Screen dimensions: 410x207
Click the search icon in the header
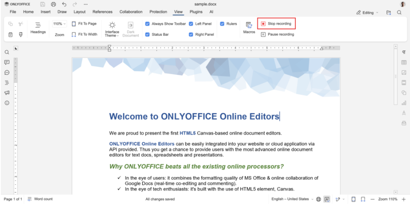(x=399, y=12)
